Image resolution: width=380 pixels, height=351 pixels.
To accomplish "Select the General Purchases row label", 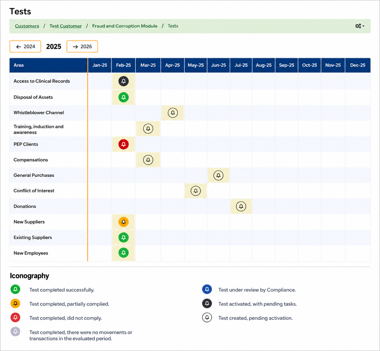I will [x=34, y=175].
